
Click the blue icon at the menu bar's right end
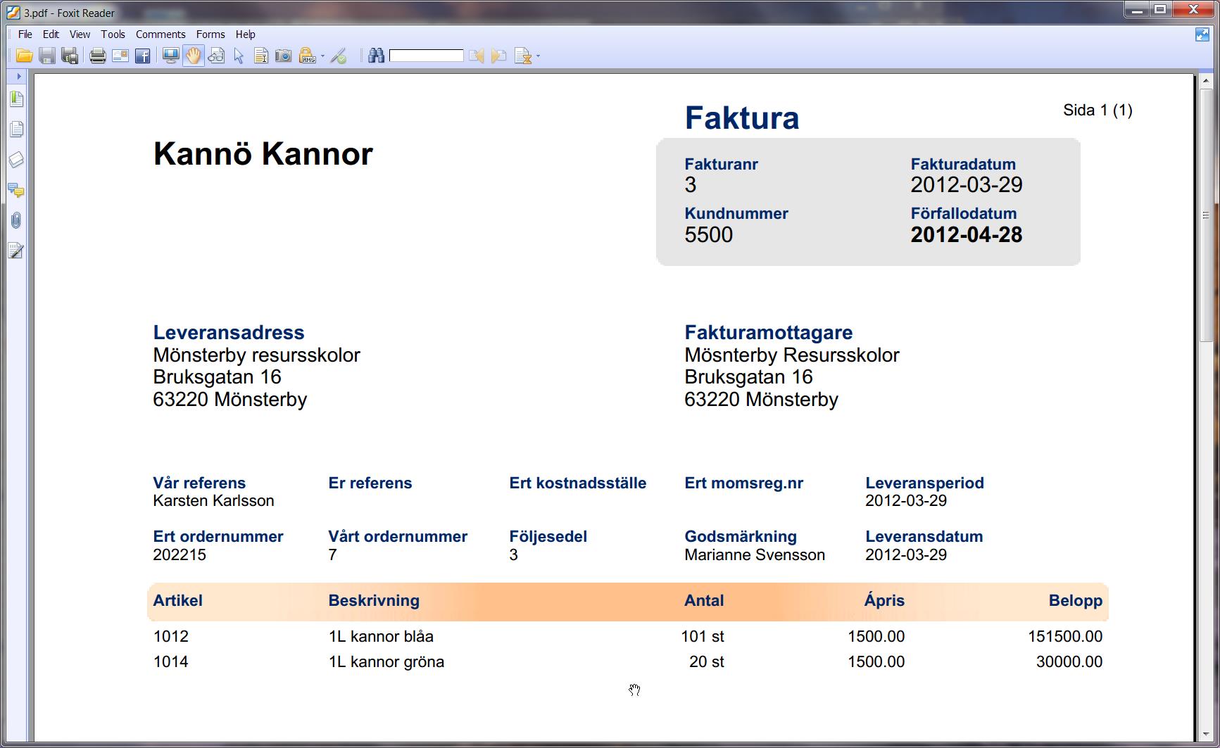coord(1202,34)
